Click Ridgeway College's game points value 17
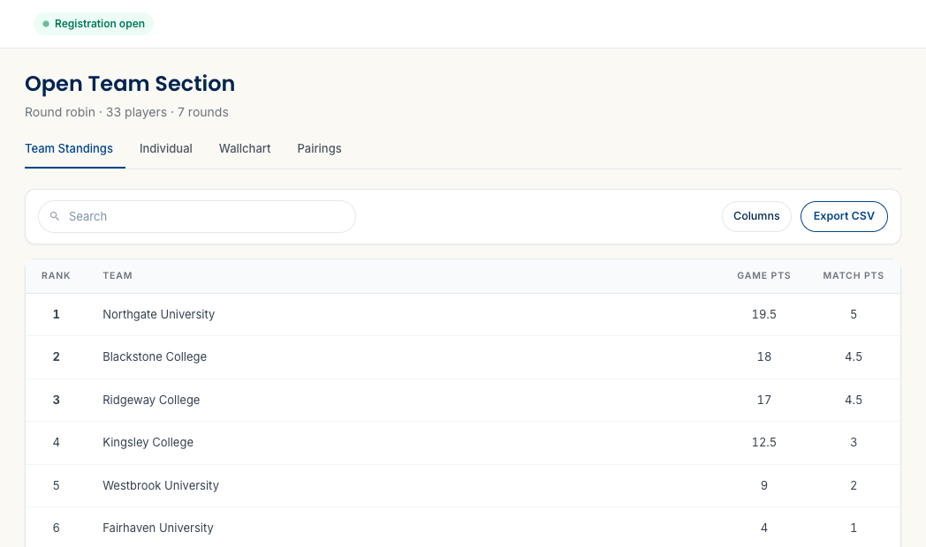This screenshot has height=547, width=926. pyautogui.click(x=763, y=400)
